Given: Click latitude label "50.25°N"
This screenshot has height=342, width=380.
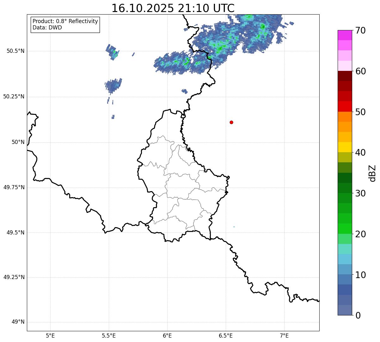Looking at the screenshot, I should (14, 96).
